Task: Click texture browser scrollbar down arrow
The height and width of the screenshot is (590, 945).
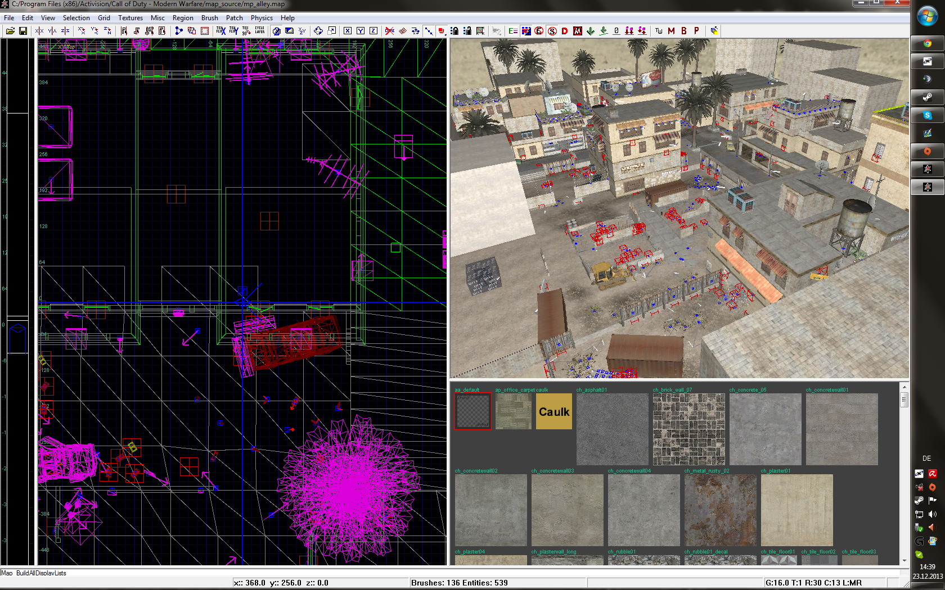Action: pos(904,560)
